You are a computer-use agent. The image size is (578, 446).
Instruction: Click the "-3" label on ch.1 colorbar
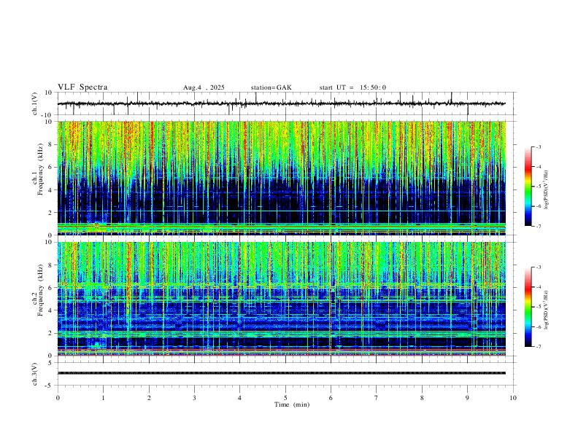click(x=538, y=146)
